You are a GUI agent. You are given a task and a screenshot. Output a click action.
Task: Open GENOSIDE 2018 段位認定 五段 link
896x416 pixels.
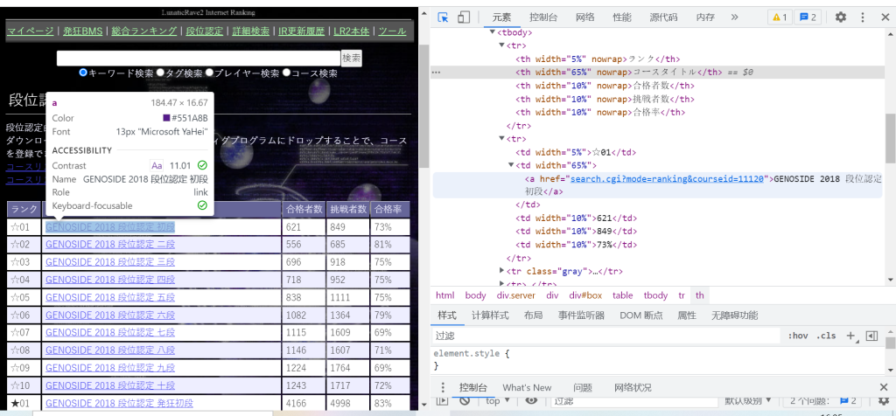tap(110, 297)
